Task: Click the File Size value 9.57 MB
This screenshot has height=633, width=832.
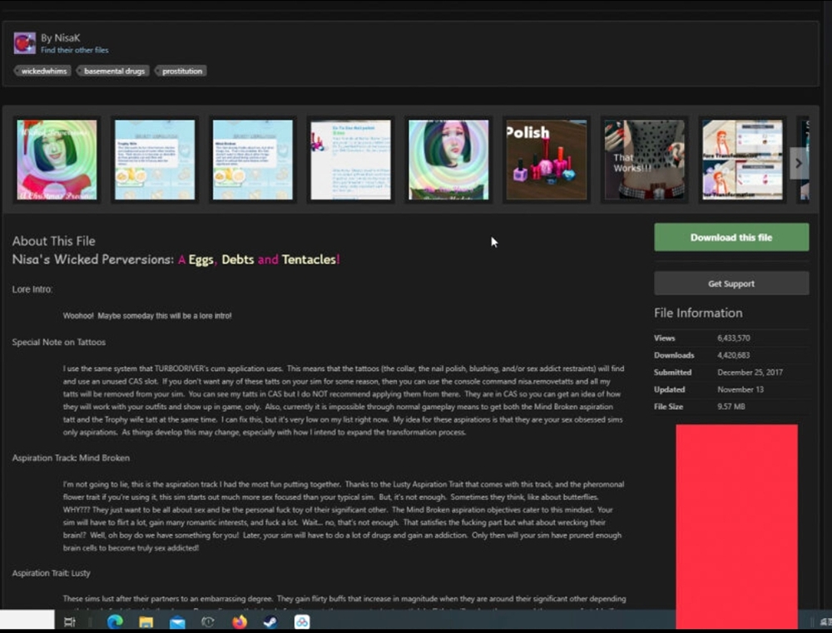Action: tap(731, 407)
